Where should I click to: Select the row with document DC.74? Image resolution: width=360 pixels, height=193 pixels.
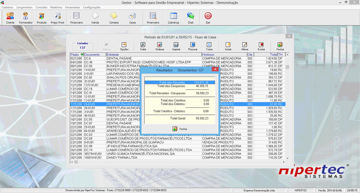[x=177, y=150]
